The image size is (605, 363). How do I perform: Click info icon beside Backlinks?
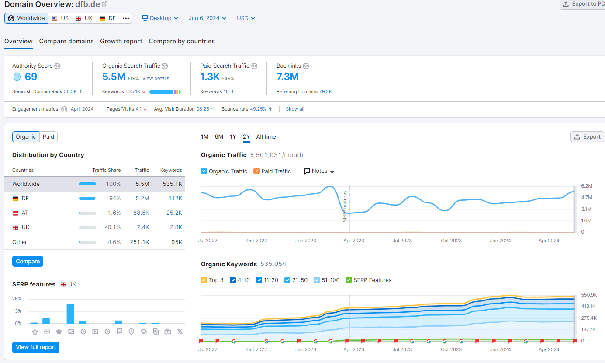coord(306,66)
